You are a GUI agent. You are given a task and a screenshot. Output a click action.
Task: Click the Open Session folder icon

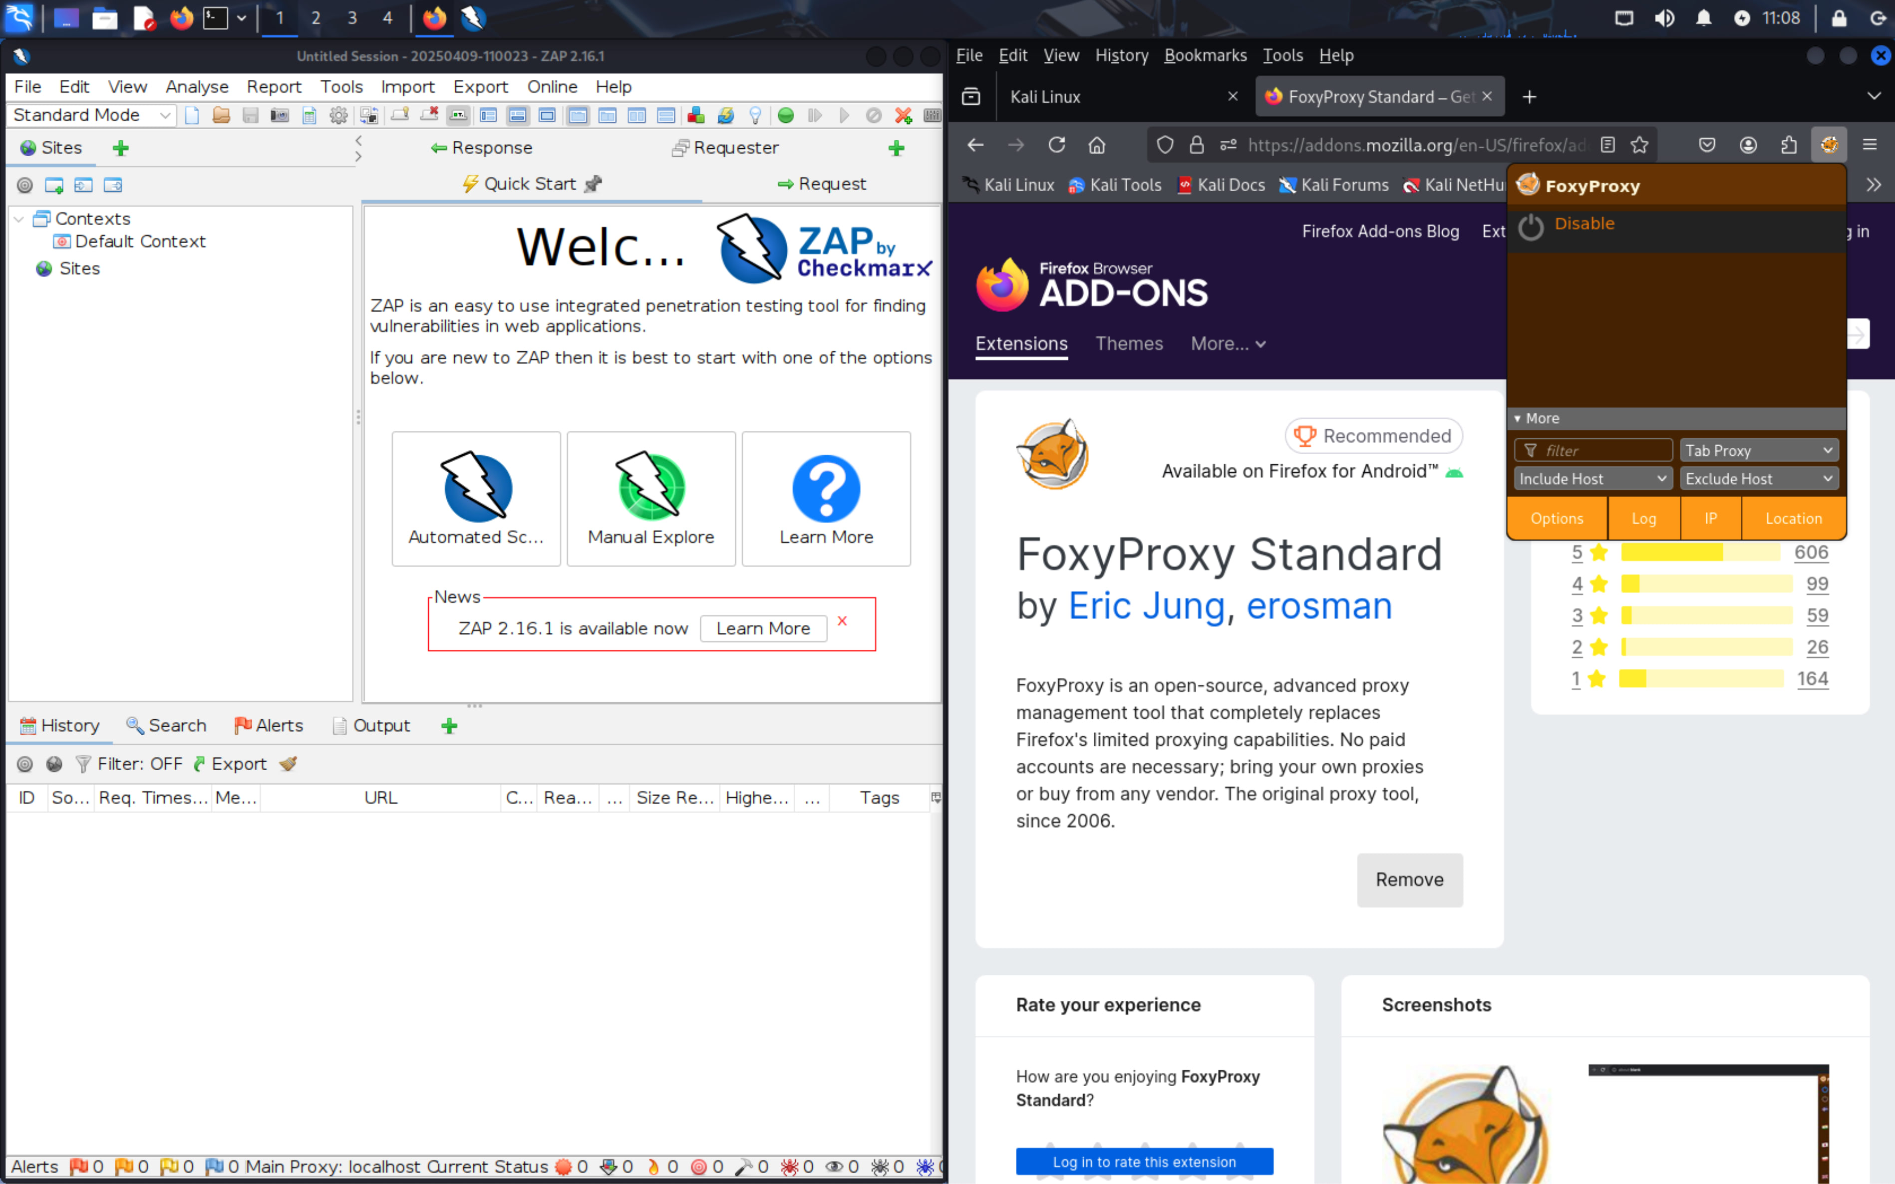222,116
